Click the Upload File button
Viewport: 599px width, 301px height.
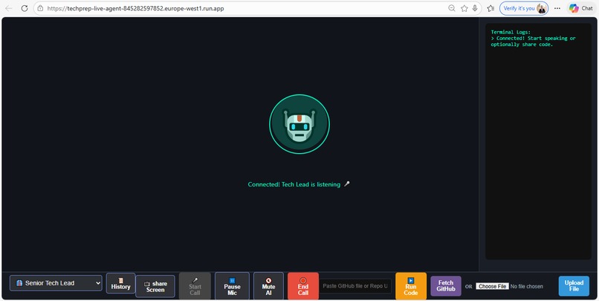point(574,286)
